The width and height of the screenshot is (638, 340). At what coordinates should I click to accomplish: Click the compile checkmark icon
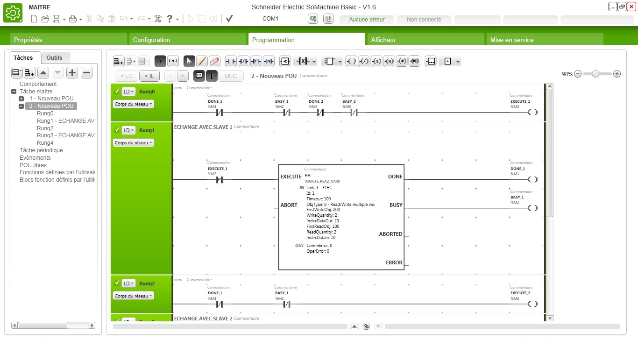(229, 19)
